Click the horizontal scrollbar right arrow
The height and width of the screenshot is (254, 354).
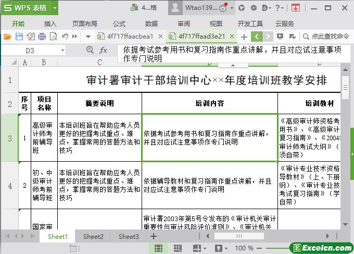click(x=327, y=236)
